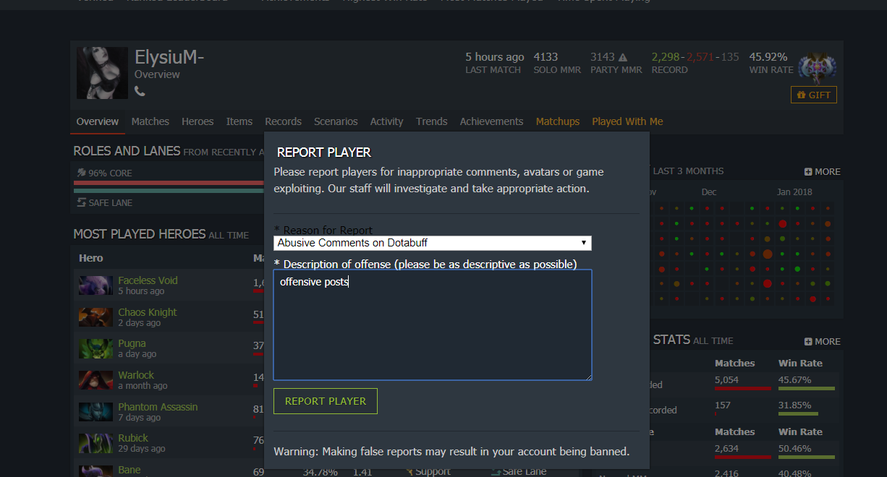887x477 pixels.
Task: Click the 5,054 matches value
Action: [727, 379]
